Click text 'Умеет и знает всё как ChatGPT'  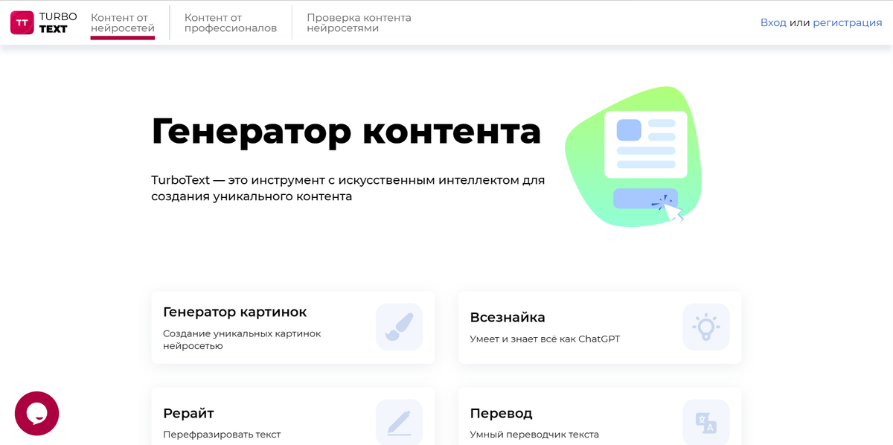pos(545,339)
